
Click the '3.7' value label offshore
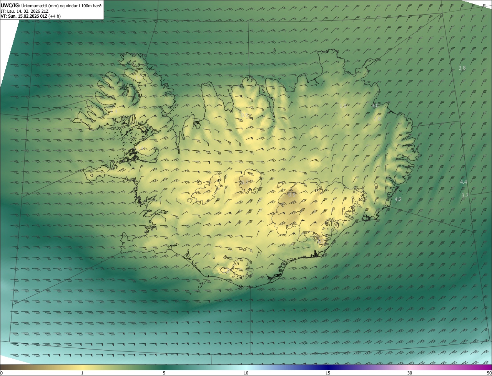click(x=465, y=196)
